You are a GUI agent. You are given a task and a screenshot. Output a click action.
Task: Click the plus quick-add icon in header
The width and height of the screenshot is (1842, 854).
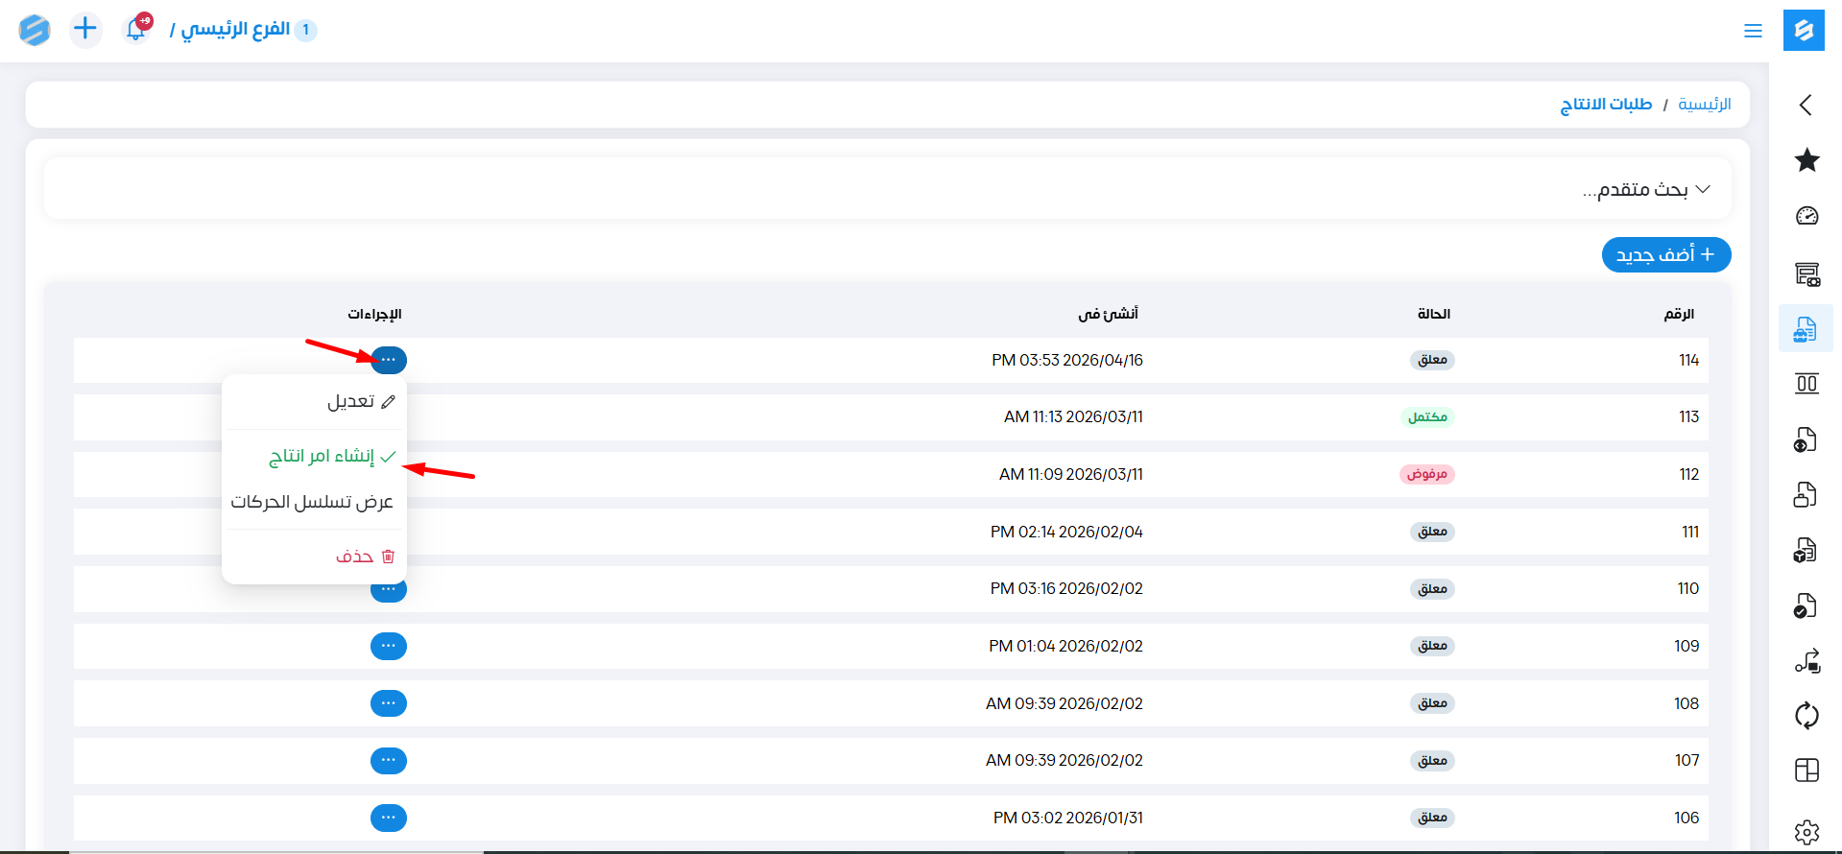click(85, 29)
